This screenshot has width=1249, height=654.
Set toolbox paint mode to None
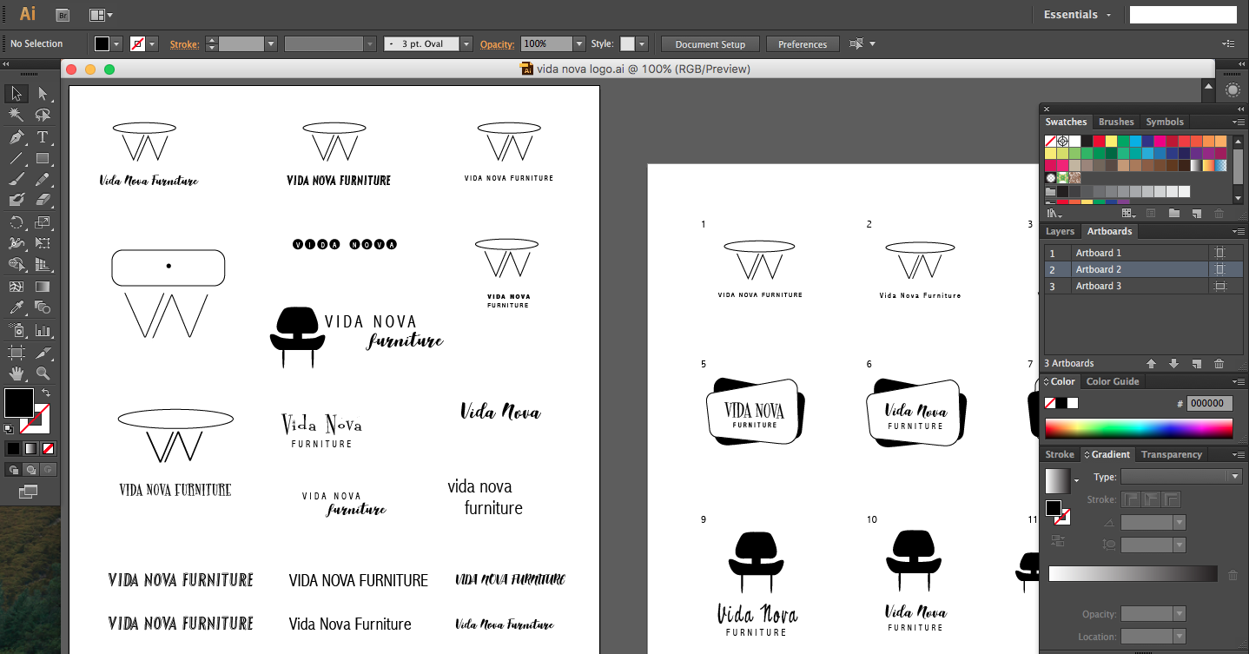pos(48,449)
